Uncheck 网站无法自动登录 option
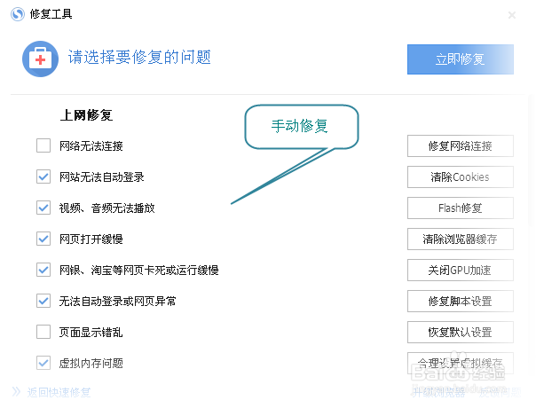 43,177
